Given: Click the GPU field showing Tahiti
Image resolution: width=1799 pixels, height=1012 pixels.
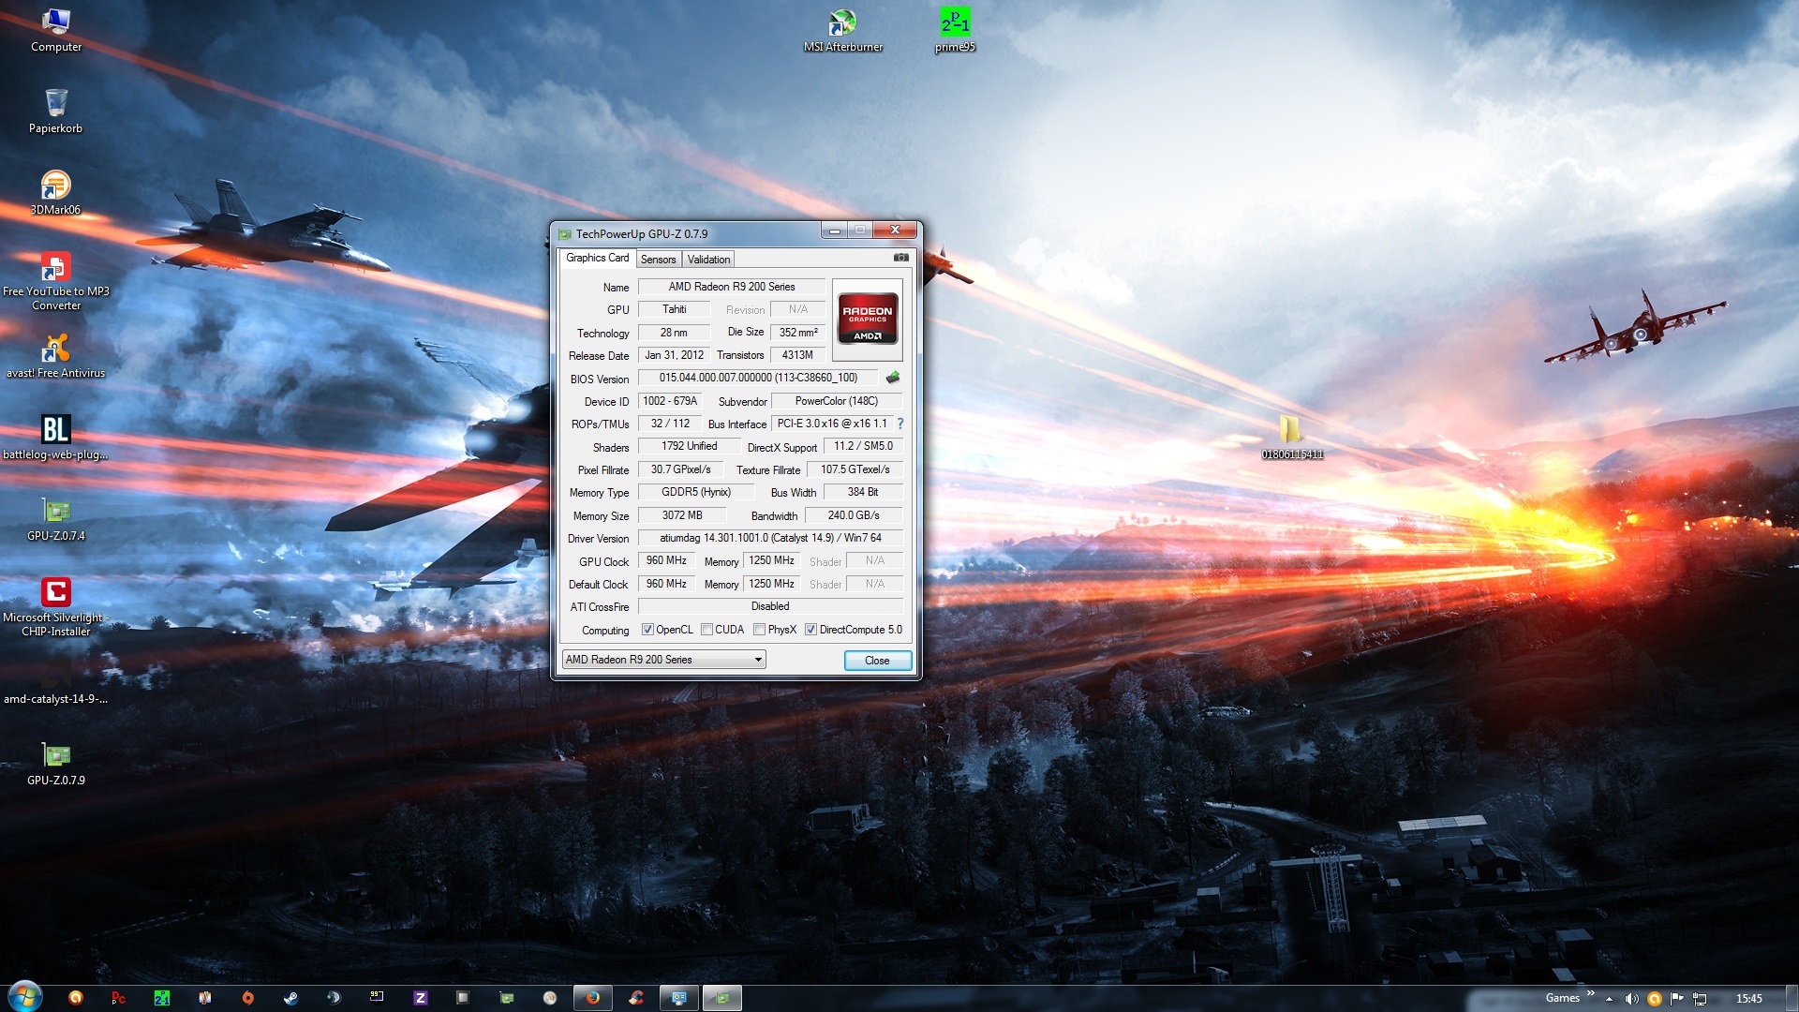Looking at the screenshot, I should 674,309.
